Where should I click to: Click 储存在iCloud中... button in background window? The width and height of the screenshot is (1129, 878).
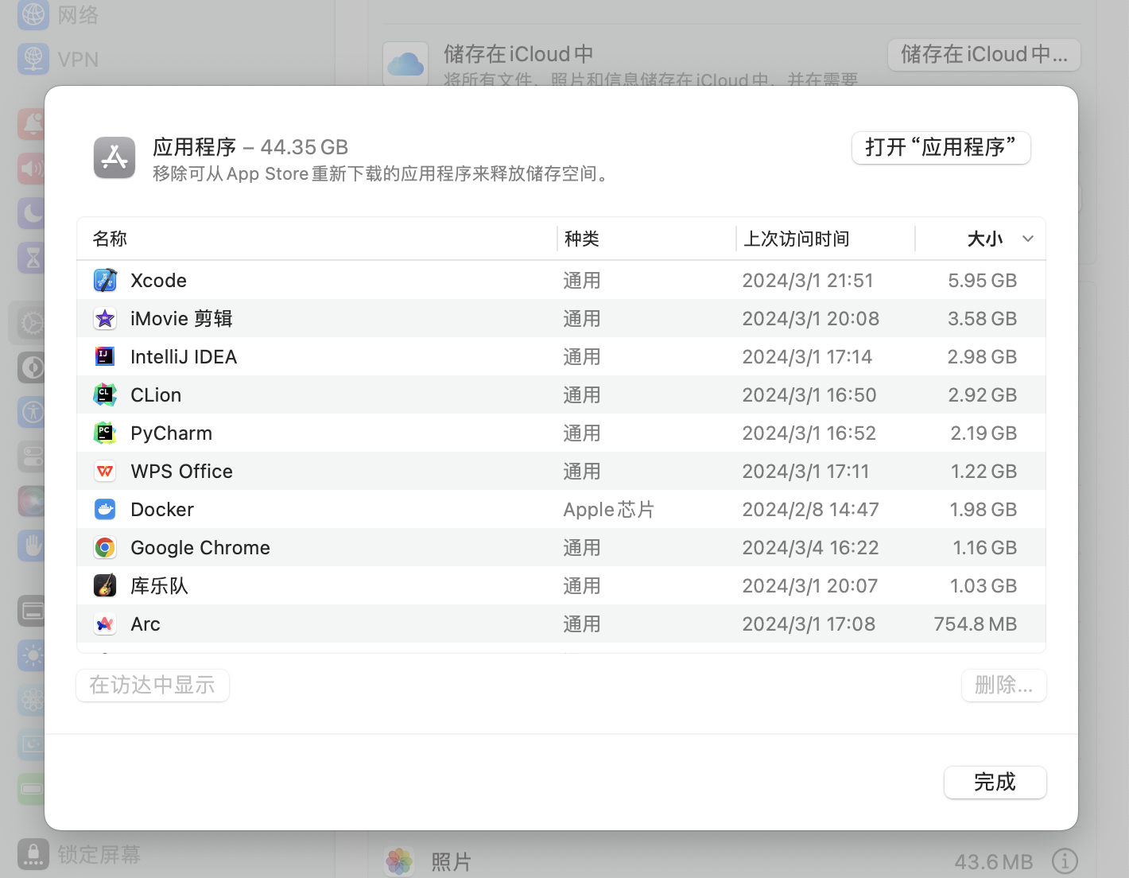pos(984,55)
